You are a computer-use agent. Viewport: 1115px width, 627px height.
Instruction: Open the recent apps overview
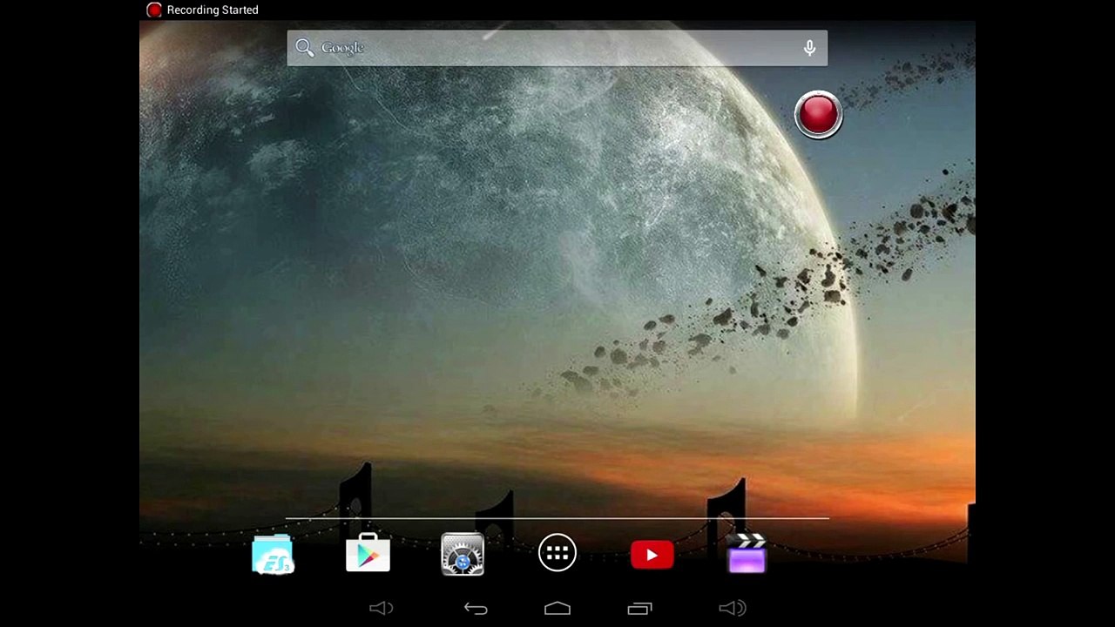click(639, 609)
